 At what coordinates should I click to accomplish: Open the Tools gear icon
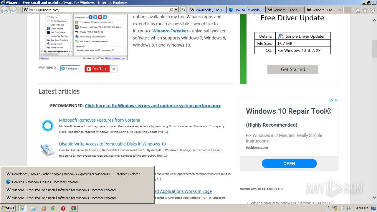point(373,10)
